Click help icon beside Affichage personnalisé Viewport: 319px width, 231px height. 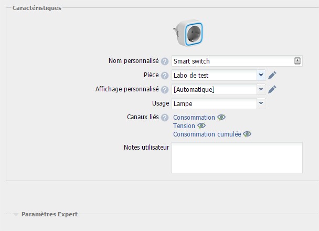165,90
